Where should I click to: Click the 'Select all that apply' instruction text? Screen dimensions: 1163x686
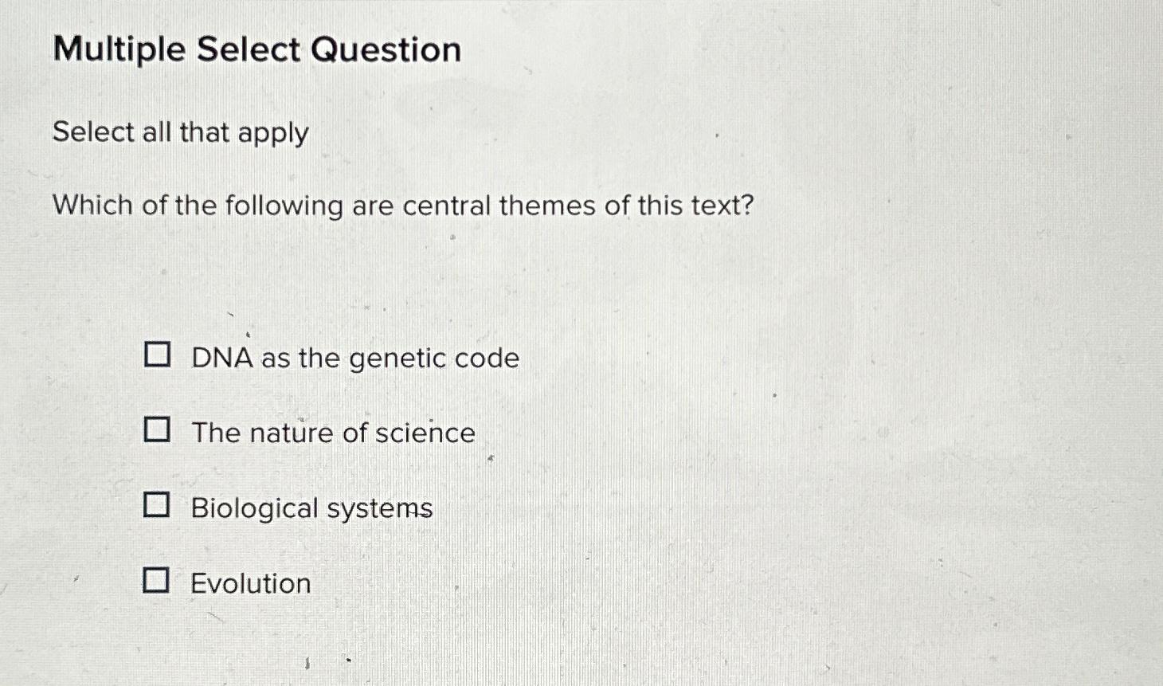180,131
